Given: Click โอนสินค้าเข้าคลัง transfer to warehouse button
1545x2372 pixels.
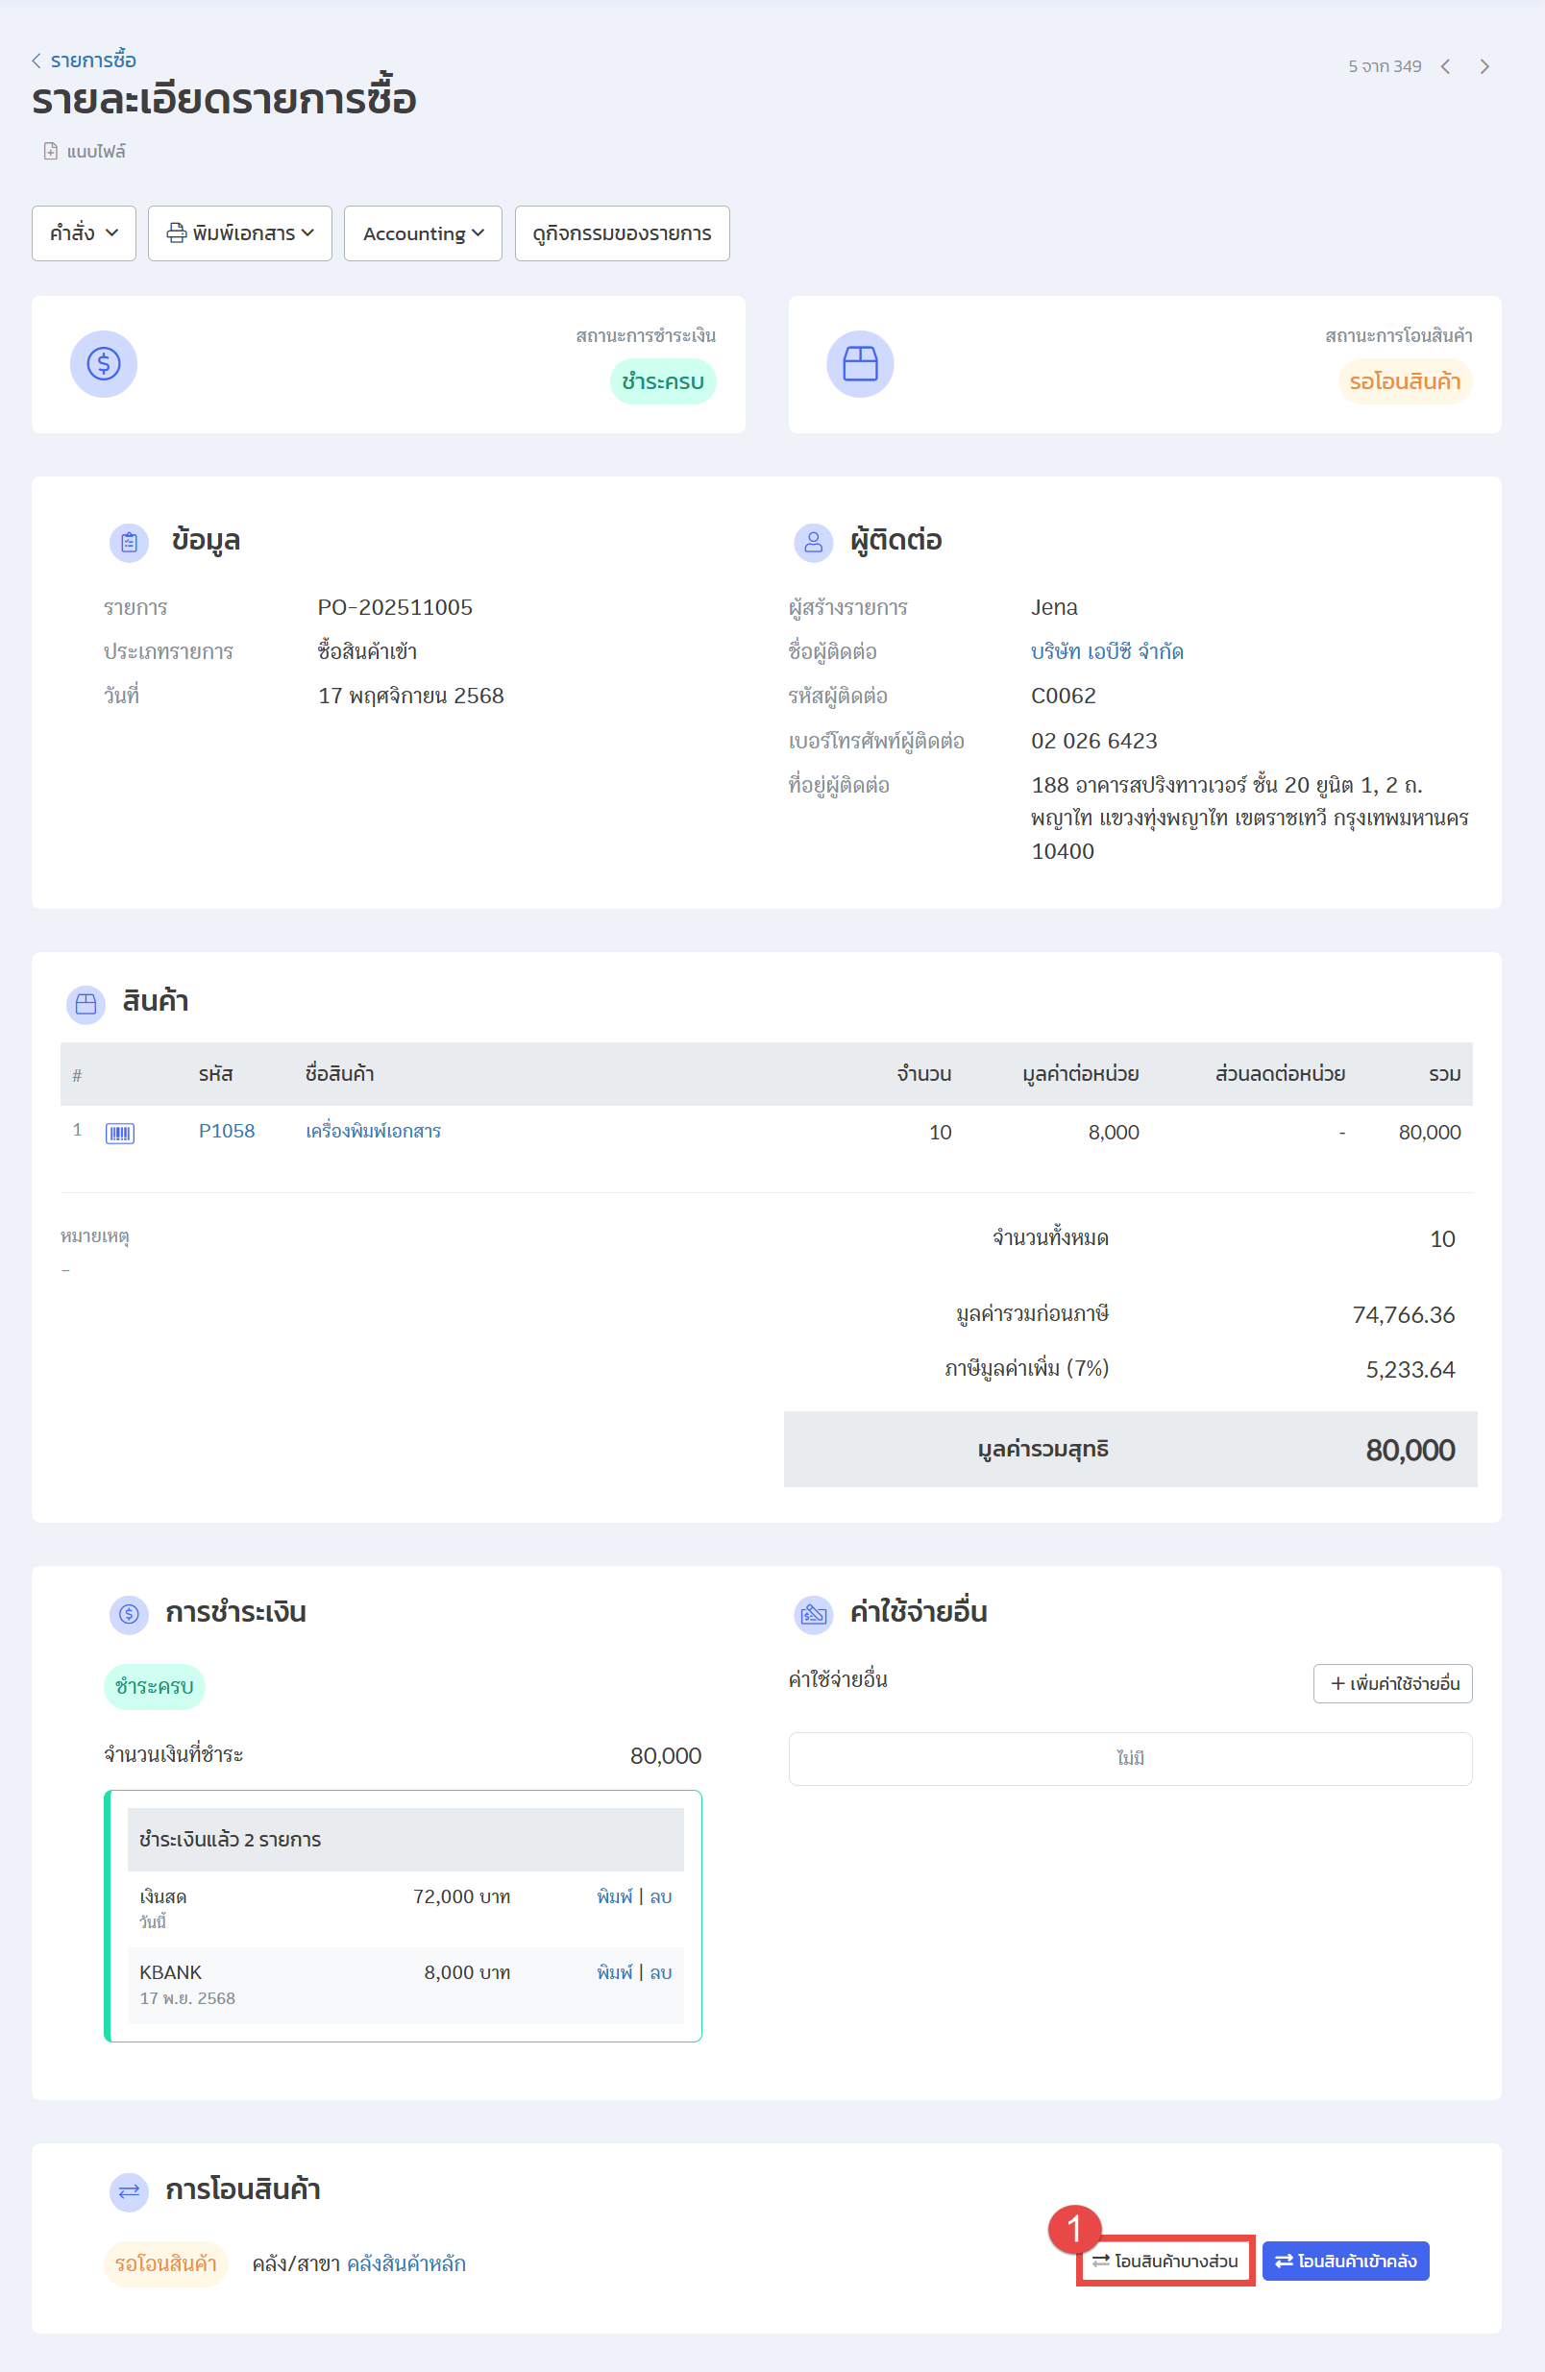Looking at the screenshot, I should point(1344,2261).
